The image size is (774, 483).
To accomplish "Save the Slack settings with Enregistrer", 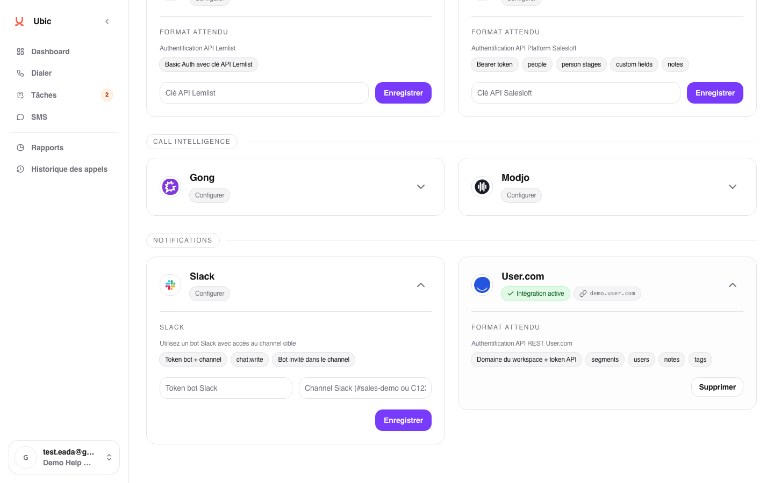I will tap(403, 420).
